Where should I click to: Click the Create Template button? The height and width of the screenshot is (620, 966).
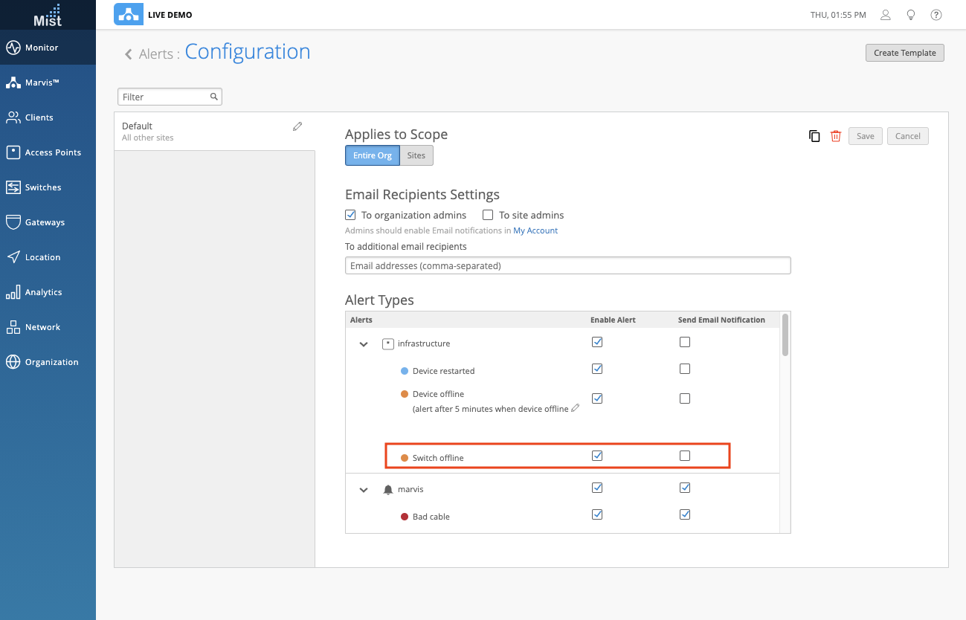tap(904, 53)
